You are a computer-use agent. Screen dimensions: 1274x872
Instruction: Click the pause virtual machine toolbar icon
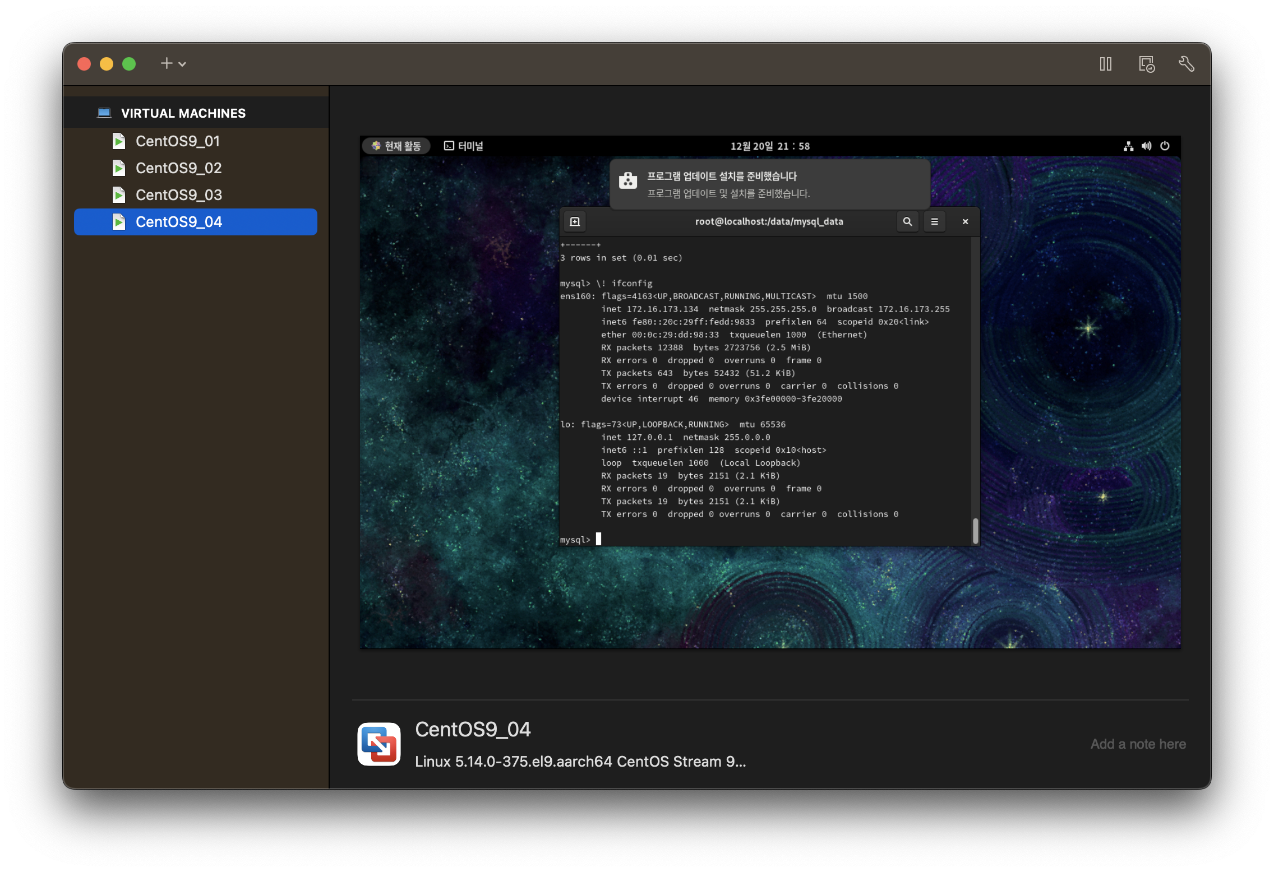click(x=1105, y=64)
